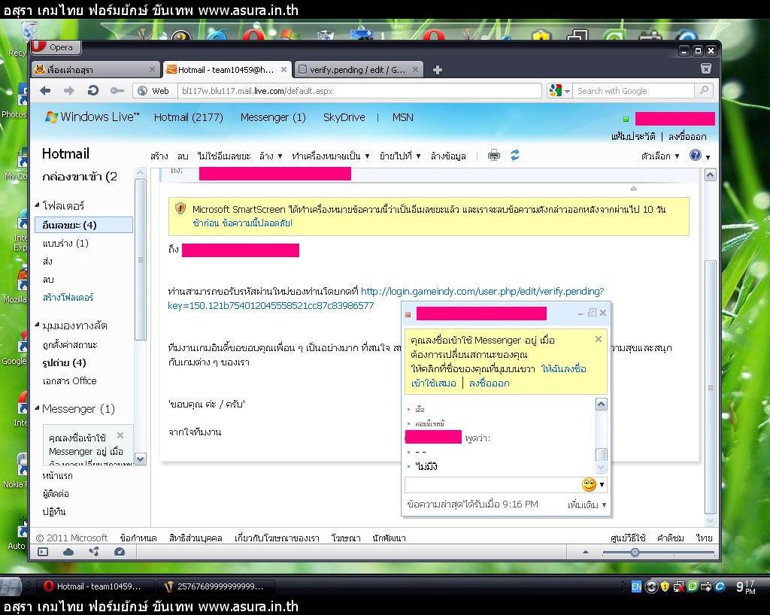Close the เรื่องเล่าสุรา tab

coord(152,70)
